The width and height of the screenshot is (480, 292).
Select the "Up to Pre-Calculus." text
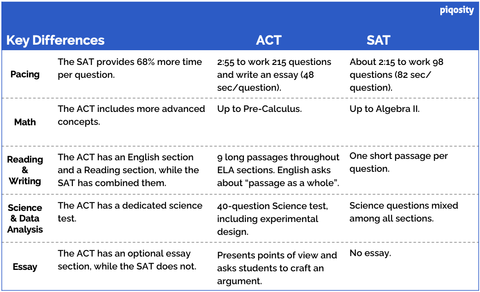click(x=260, y=109)
